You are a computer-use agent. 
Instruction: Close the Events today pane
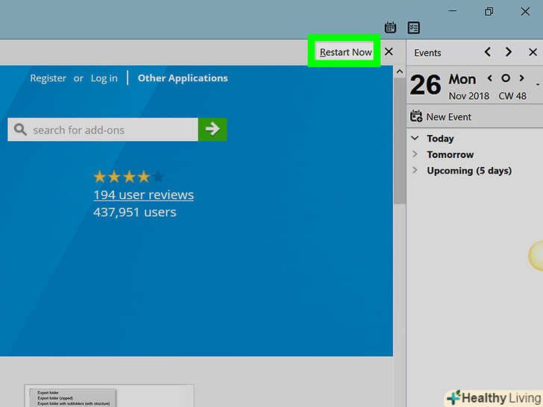533,52
